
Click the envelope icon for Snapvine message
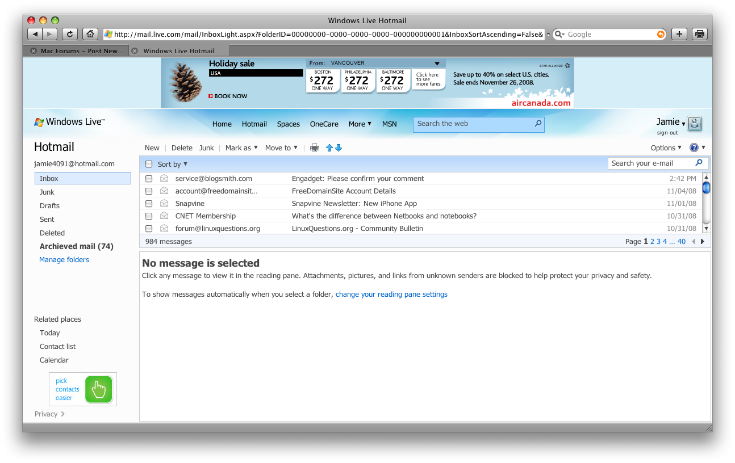point(164,203)
